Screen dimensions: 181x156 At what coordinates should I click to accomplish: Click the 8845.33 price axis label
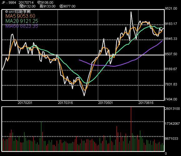(171, 39)
